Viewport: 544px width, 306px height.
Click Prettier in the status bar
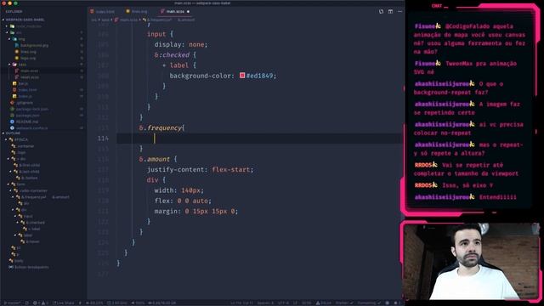point(344,303)
